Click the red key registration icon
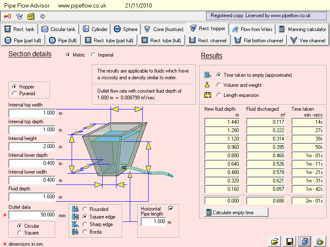Image resolution: width=330 pixels, height=247 pixels. tap(7, 16)
